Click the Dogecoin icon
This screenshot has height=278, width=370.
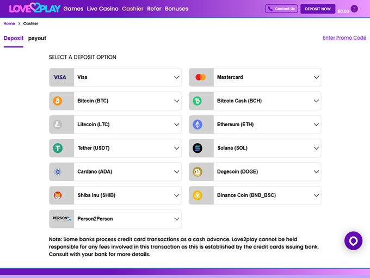click(x=197, y=172)
